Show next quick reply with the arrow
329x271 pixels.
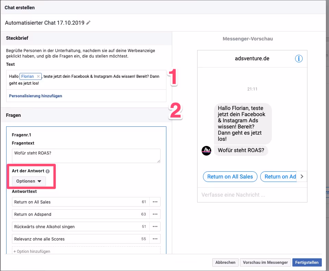302,176
